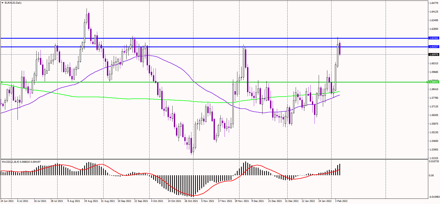The height and width of the screenshot is (204, 440).
Task: Click the 1.56505 value on price axis
Action: coord(434,115)
